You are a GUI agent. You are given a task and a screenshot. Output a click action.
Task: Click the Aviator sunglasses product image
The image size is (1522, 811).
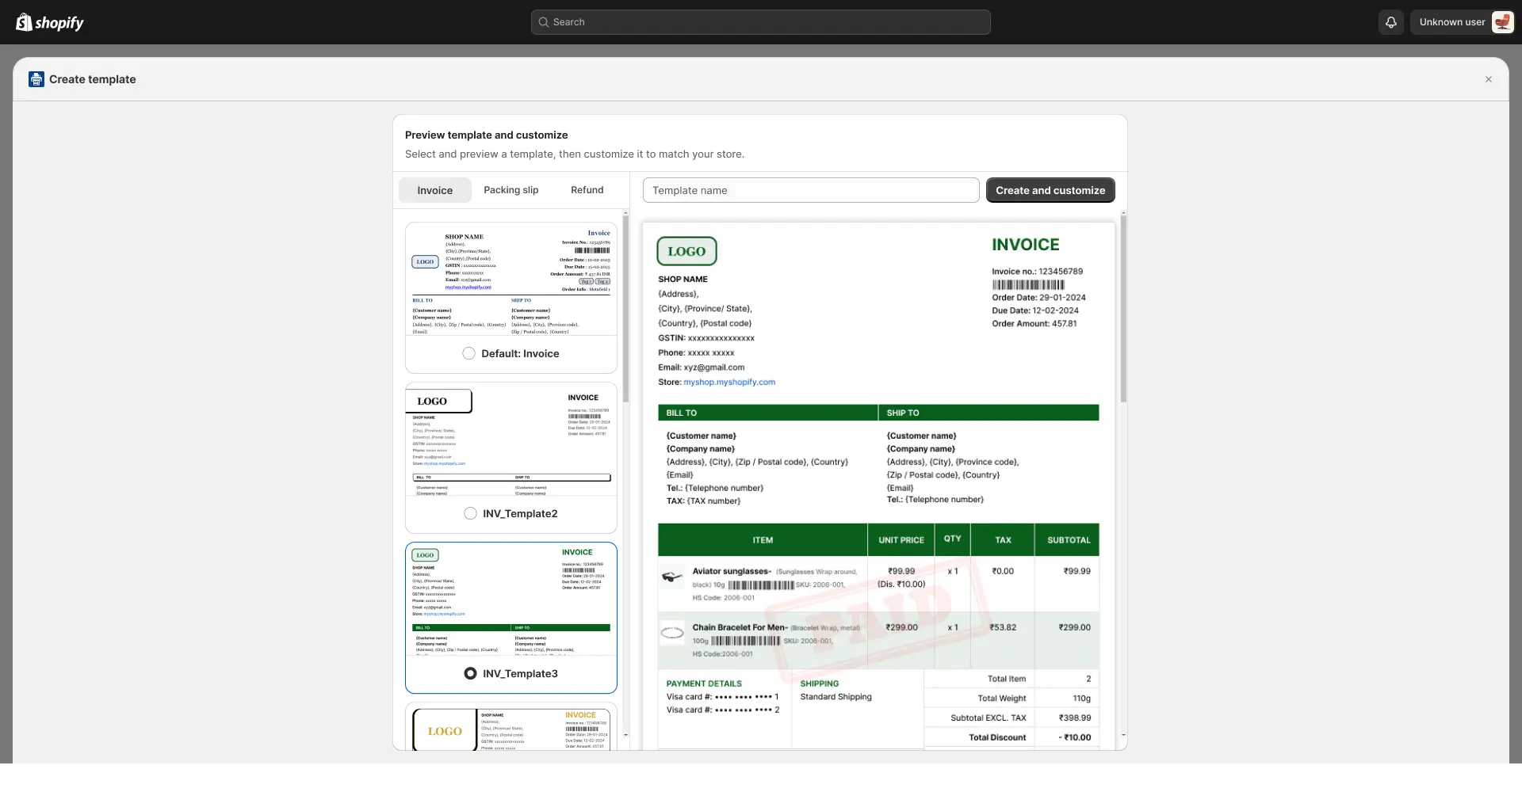672,577
